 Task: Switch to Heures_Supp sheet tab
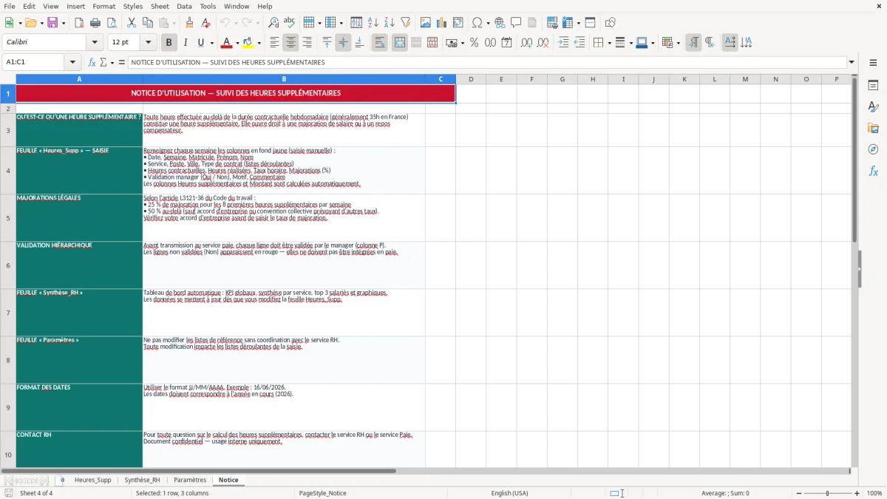(92, 480)
